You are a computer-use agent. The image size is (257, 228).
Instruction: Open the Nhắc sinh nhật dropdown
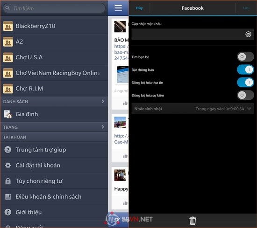click(x=193, y=109)
